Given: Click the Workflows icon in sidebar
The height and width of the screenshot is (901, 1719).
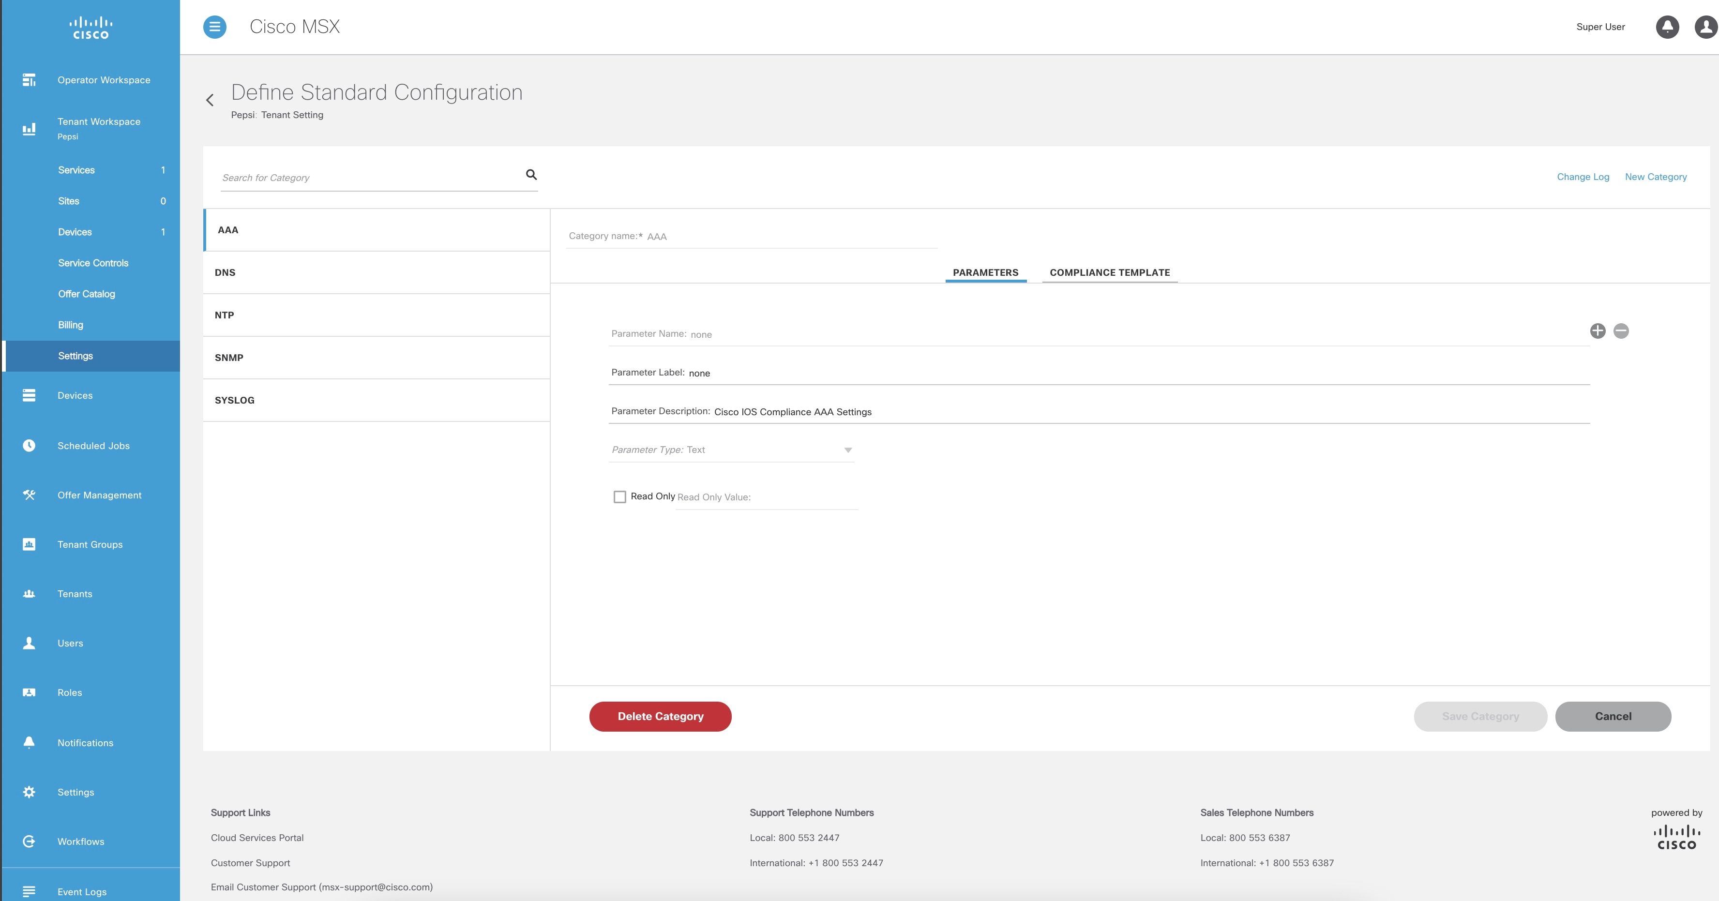Looking at the screenshot, I should [x=29, y=841].
